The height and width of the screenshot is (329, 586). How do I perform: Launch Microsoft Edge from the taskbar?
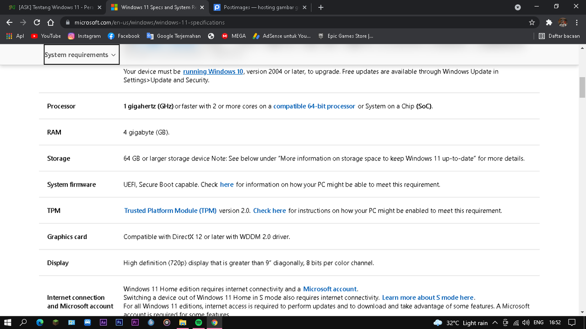40,323
